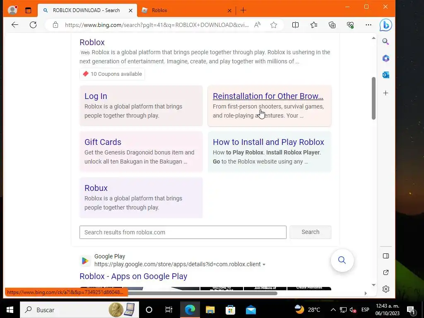Open File Explorer from taskbar

point(210,310)
